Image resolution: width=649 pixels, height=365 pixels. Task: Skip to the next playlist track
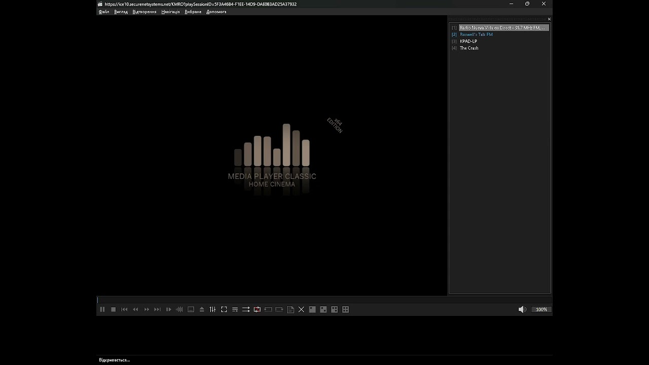(157, 309)
